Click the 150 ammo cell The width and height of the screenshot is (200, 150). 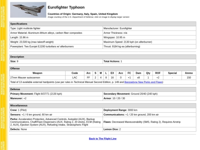click(x=189, y=77)
